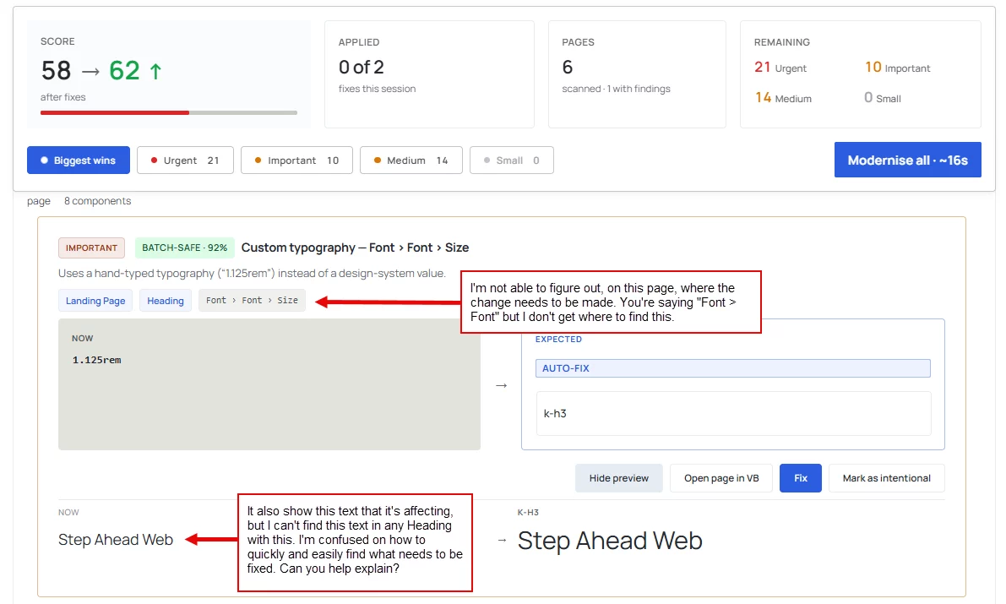Screen dimensions: 1006x604
Task: Click the finding title "Custom typography — Font › Font › Size"
Action: click(355, 248)
